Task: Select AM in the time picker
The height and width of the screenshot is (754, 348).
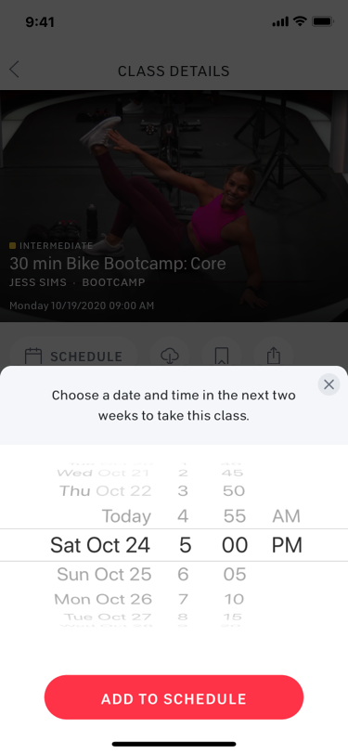Action: [286, 516]
